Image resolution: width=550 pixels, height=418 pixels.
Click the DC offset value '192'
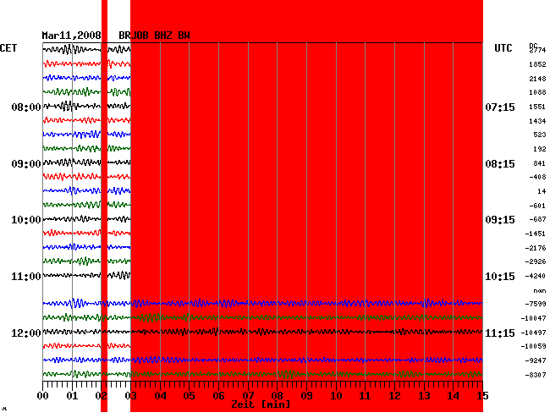540,149
